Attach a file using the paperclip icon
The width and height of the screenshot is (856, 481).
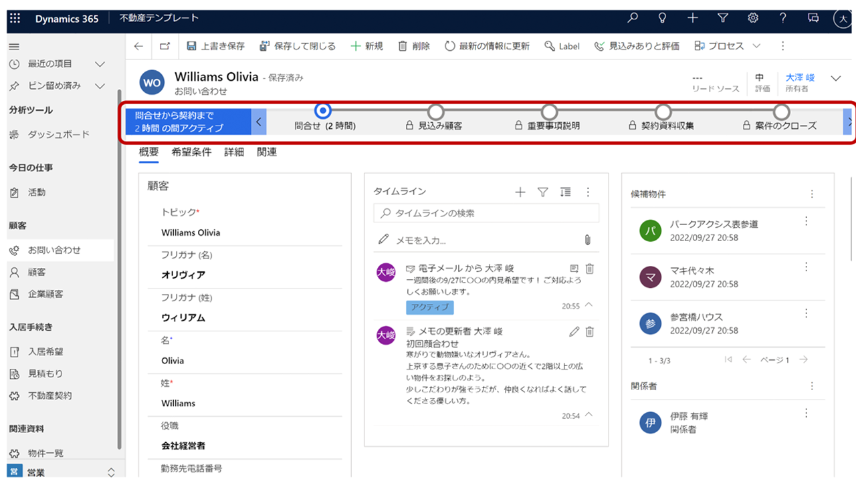[x=587, y=240]
